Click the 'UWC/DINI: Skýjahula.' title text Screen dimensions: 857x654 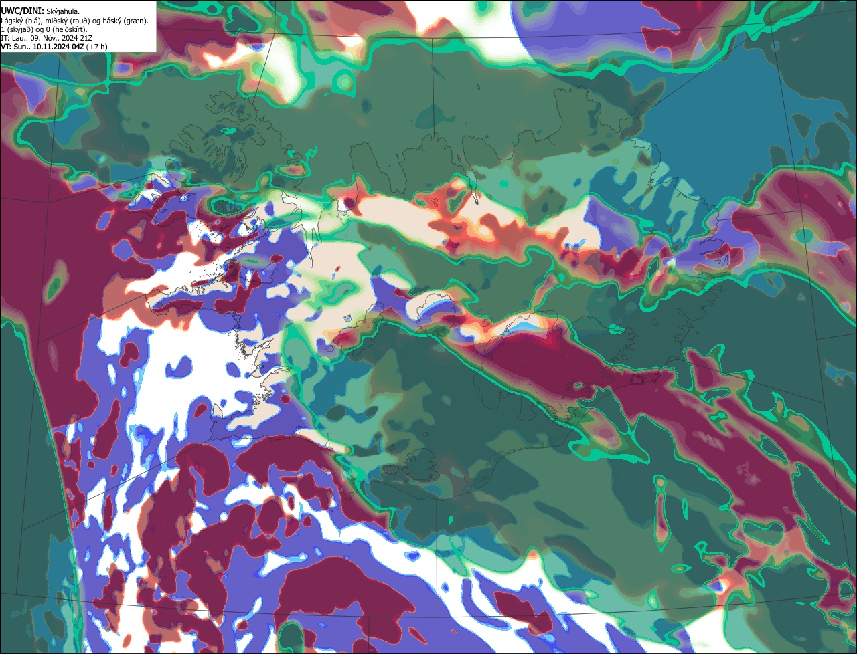click(x=40, y=11)
